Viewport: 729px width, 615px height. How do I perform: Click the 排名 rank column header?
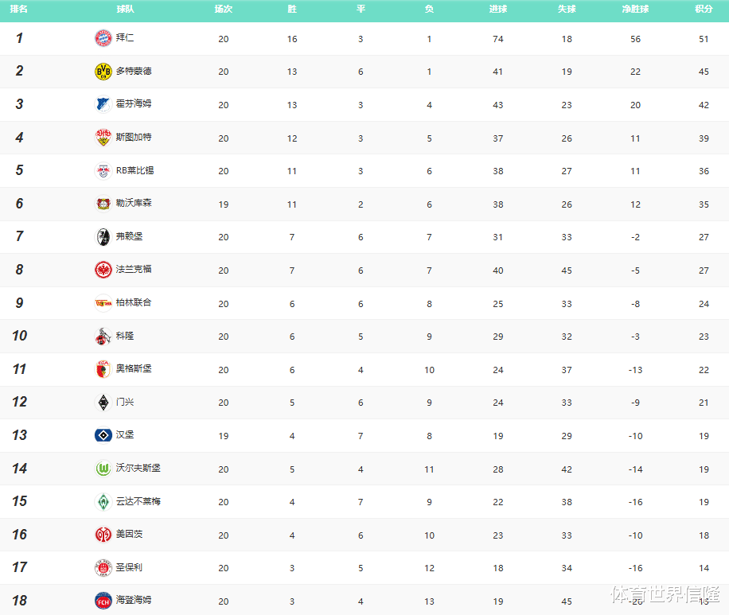pos(19,10)
